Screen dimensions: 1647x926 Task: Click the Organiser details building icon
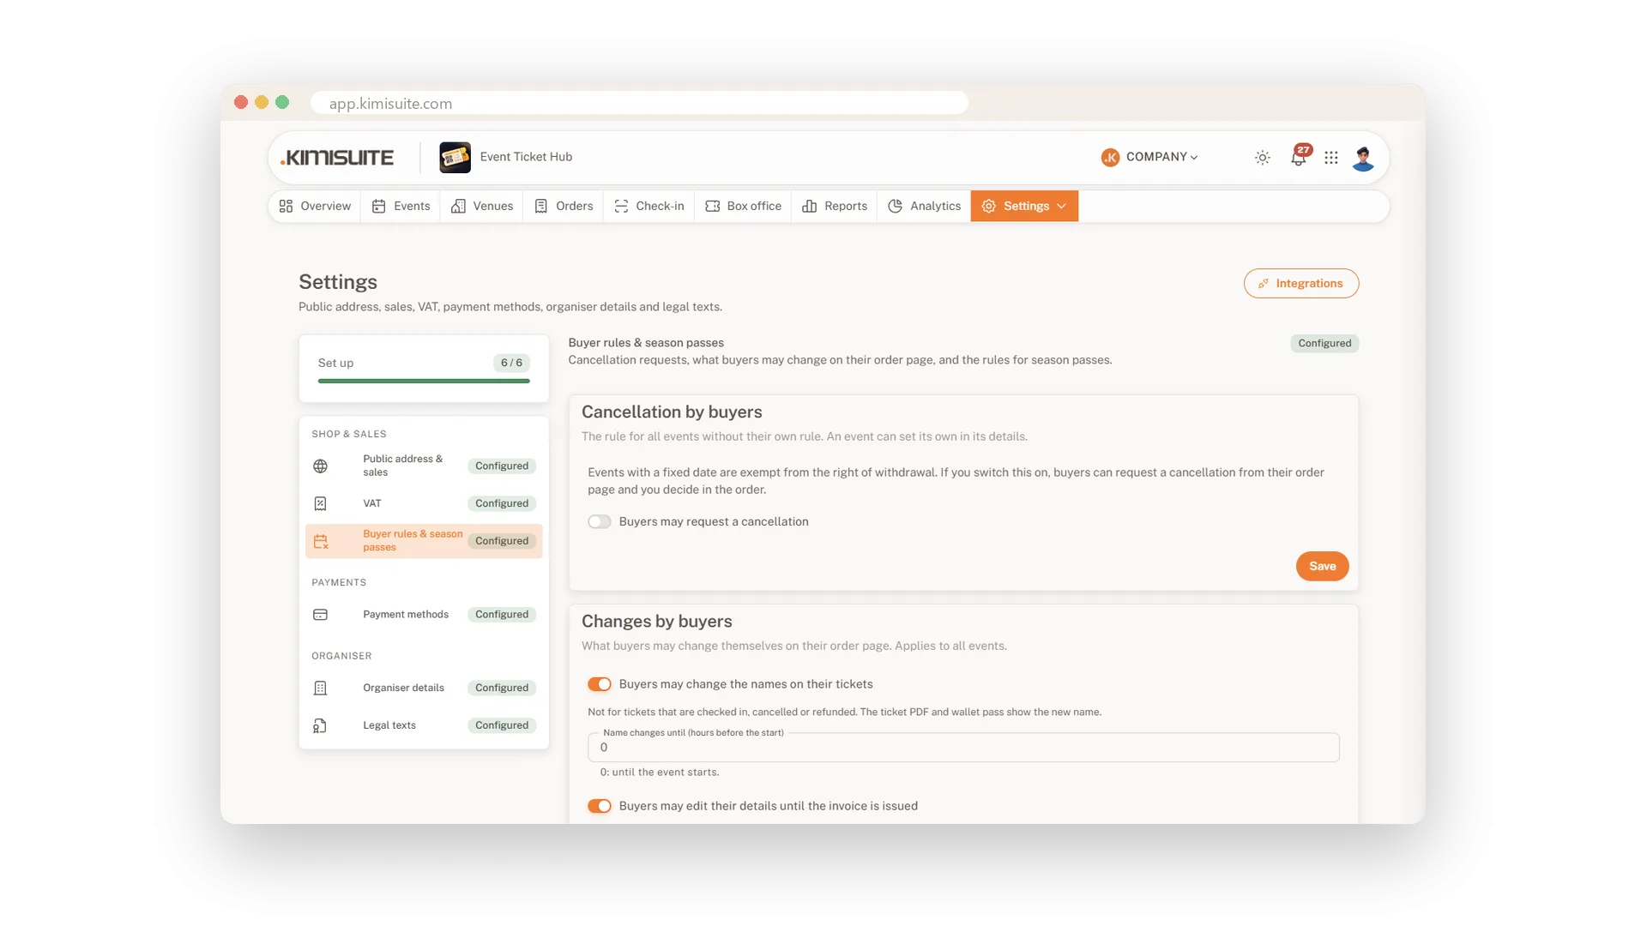click(x=320, y=688)
